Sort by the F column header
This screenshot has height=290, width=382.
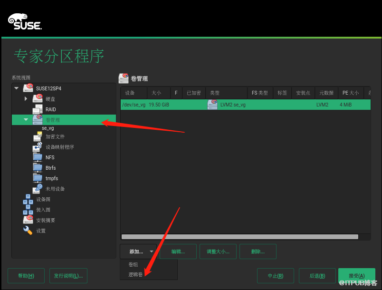(176, 93)
